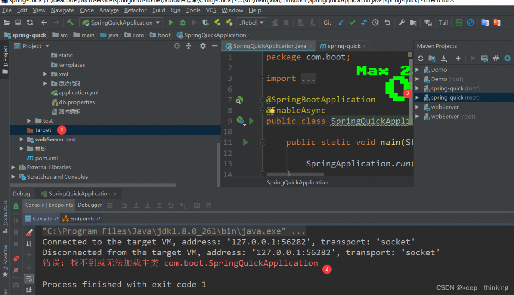Switch to the SpringQuickApplication.java editor tab

click(x=269, y=46)
